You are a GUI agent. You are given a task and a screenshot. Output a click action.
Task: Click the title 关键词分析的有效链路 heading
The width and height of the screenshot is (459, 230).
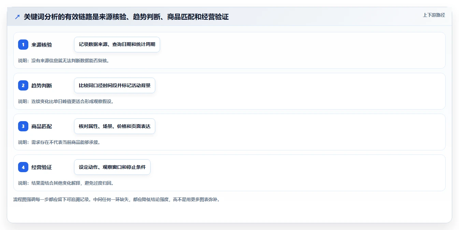[x=126, y=17]
